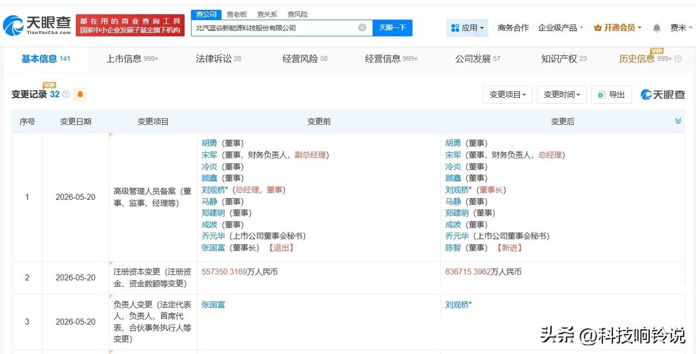This screenshot has height=354, width=696.
Task: Click 顾鑫 in the 变更后 column
Action: (x=453, y=178)
